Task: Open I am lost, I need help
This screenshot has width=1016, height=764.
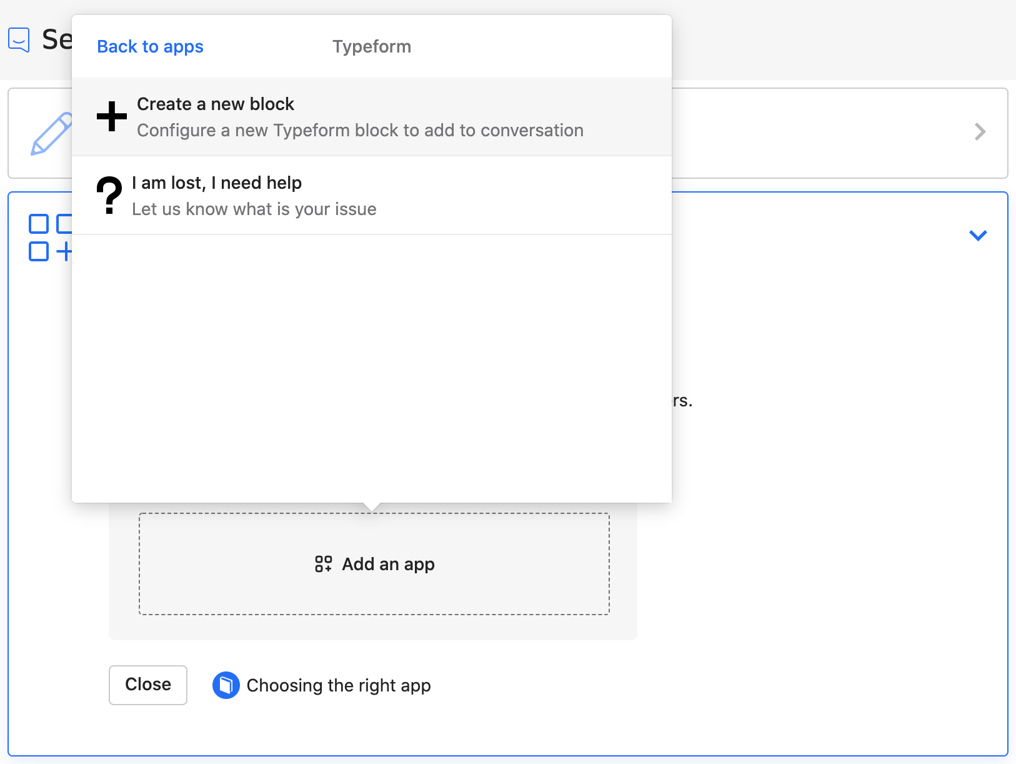Action: (372, 196)
